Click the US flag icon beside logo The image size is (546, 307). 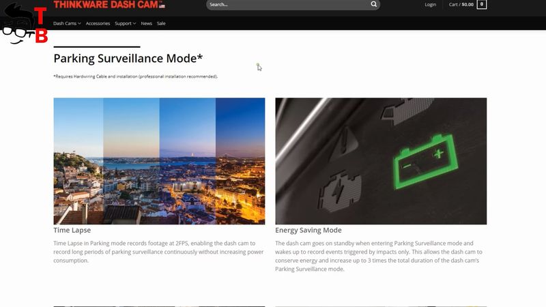pos(162,5)
